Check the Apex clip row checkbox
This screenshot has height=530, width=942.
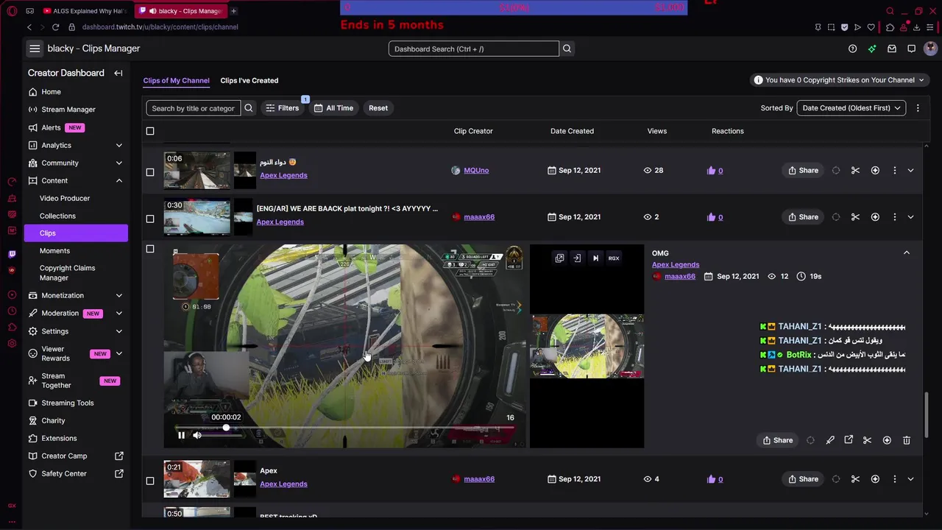pyautogui.click(x=150, y=481)
